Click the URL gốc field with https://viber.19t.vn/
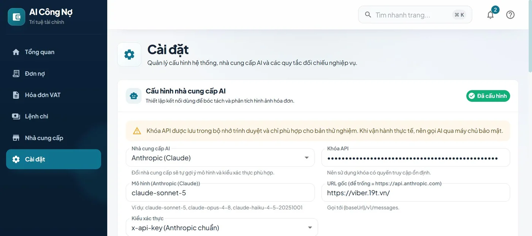Image resolution: width=532 pixels, height=236 pixels. point(416,193)
